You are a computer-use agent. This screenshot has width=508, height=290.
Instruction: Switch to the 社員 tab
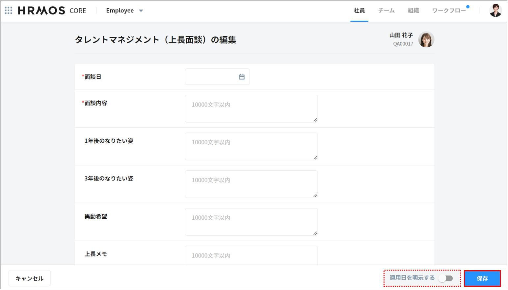pos(359,11)
